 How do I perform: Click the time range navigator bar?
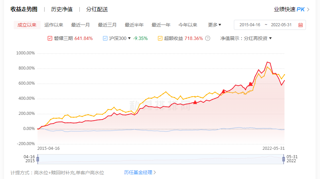click(x=161, y=159)
